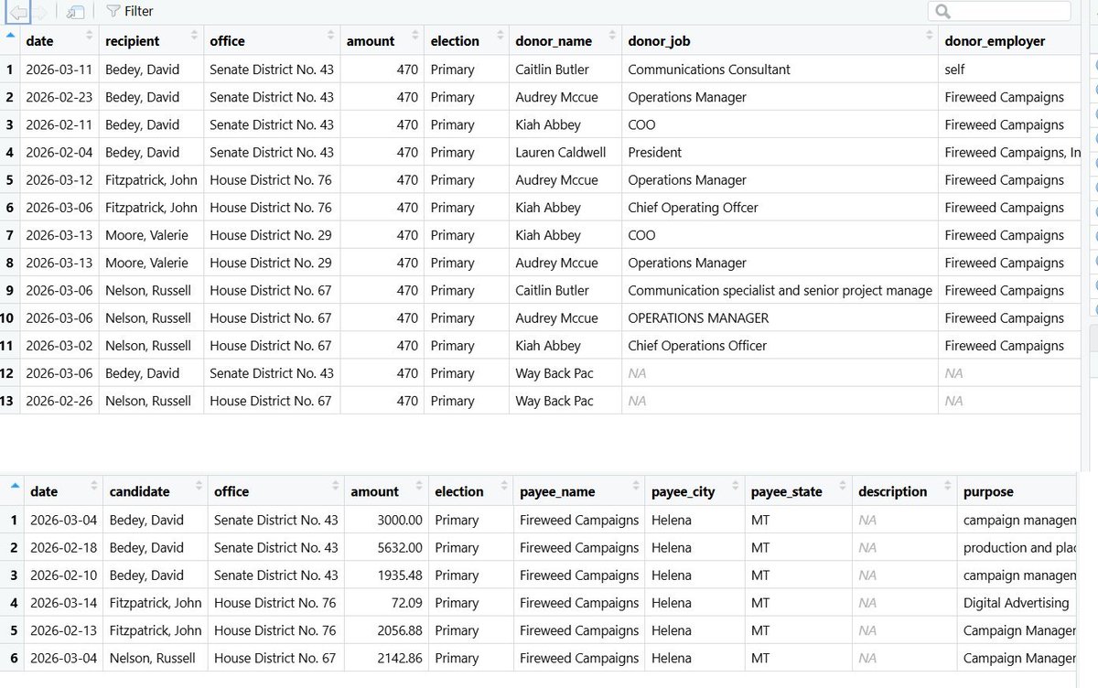Sort lower table office column arrows
Screen dimensions: 1098x688
coord(334,487)
